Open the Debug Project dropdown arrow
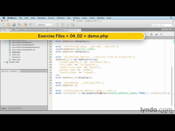 click(x=75, y=24)
